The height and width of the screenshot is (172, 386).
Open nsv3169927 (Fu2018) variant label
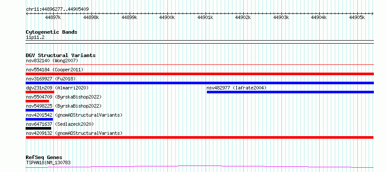coord(51,79)
